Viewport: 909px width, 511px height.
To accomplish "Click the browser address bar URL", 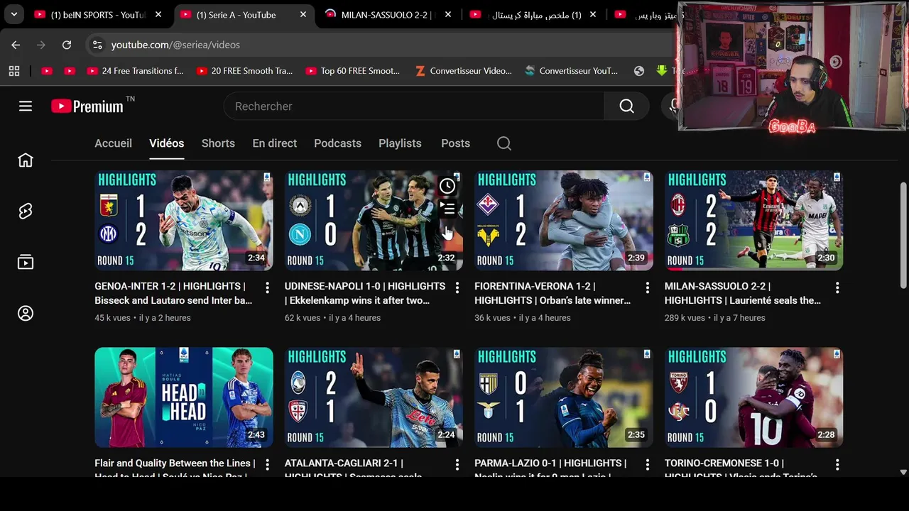I will 175,45.
